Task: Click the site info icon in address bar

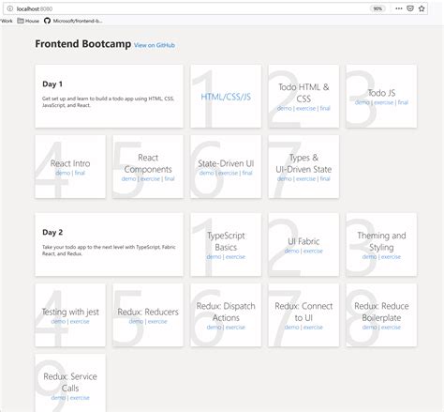Action: coord(10,8)
